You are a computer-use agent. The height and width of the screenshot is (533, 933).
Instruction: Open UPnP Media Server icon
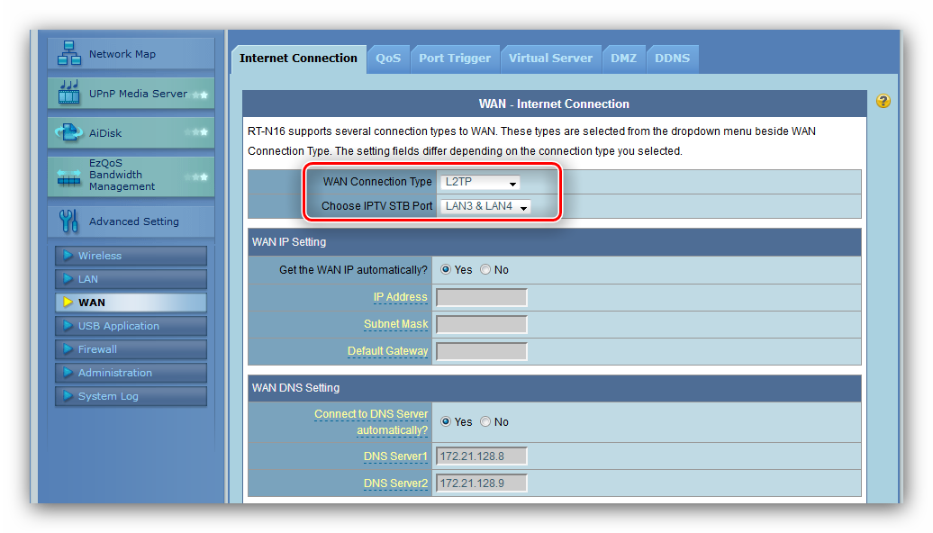pos(69,93)
